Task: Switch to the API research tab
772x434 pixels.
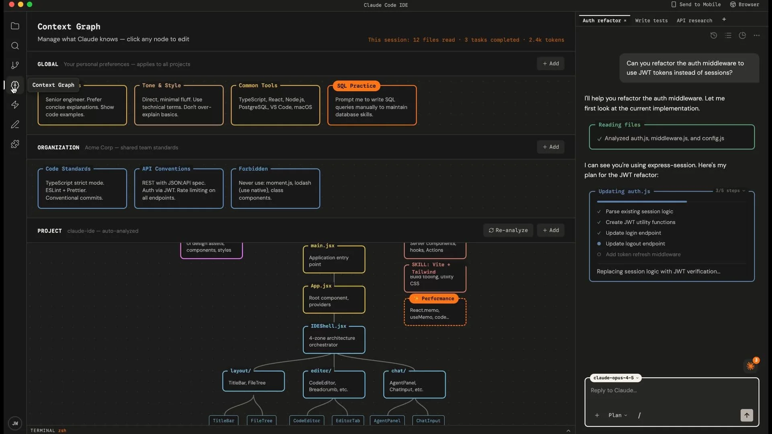Action: [x=694, y=20]
